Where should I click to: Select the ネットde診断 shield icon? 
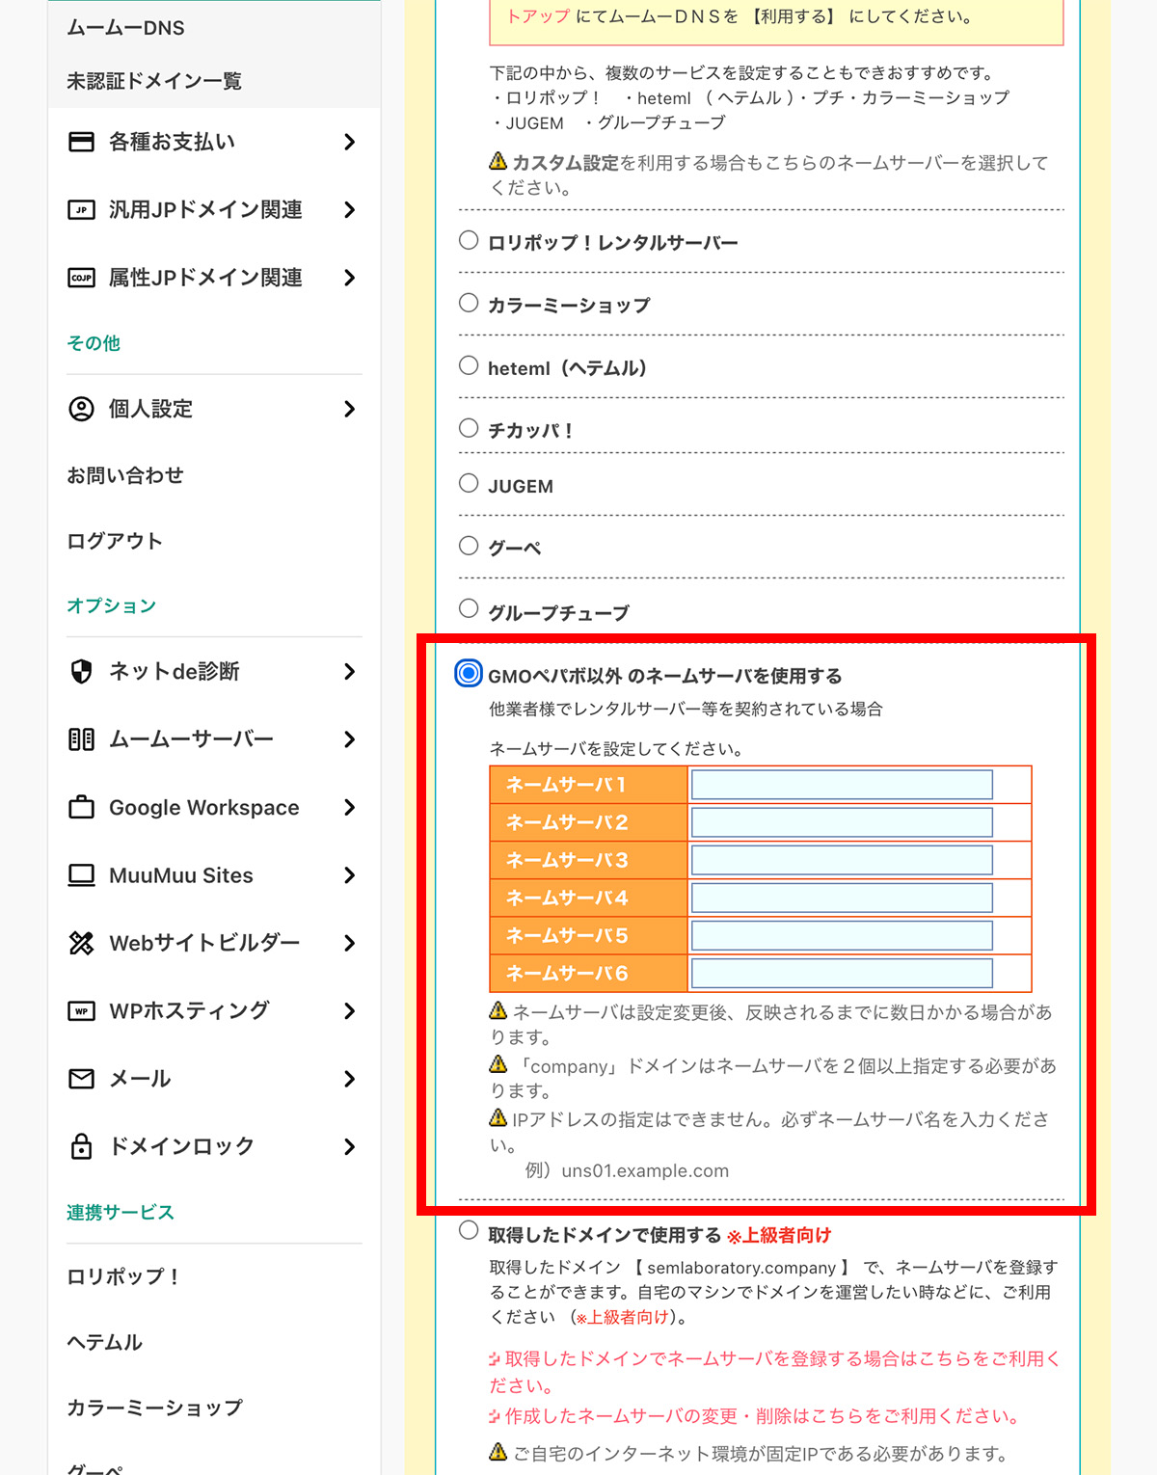coord(82,672)
